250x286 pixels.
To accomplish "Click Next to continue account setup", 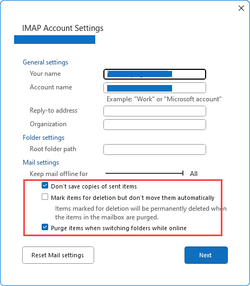I will [206, 255].
